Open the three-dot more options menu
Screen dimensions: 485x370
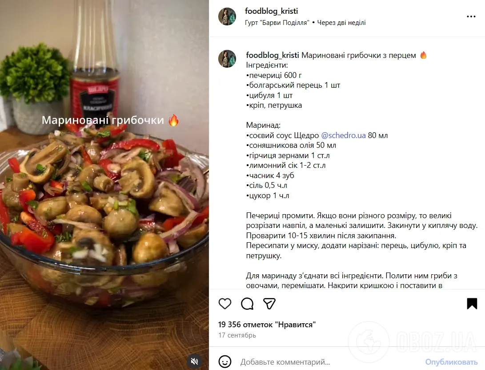(x=471, y=16)
